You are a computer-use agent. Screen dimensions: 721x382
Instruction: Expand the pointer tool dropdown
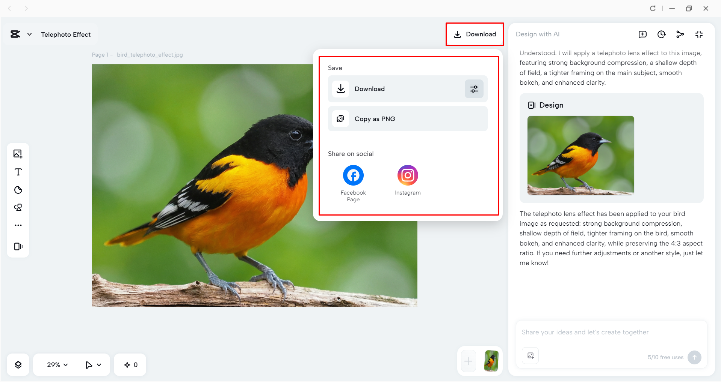(94, 365)
